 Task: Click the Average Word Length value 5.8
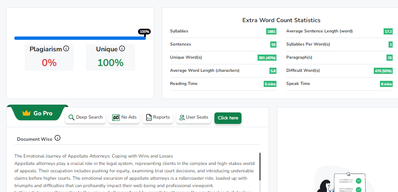273,71
